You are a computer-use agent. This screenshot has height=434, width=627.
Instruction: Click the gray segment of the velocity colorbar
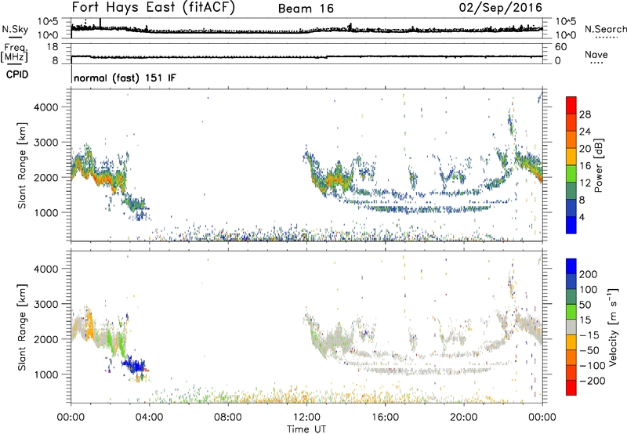coord(571,327)
